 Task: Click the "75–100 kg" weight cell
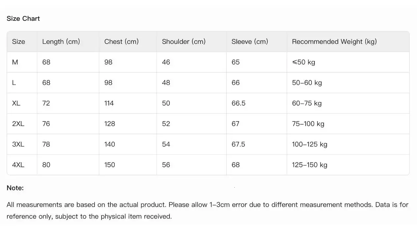pos(308,124)
